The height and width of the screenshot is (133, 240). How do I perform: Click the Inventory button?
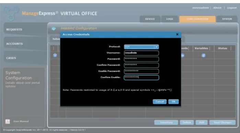(166, 122)
